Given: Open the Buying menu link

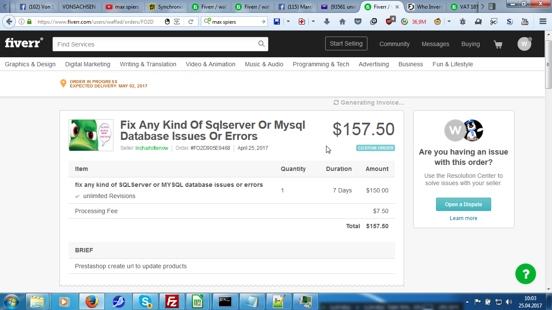Looking at the screenshot, I should tap(470, 44).
